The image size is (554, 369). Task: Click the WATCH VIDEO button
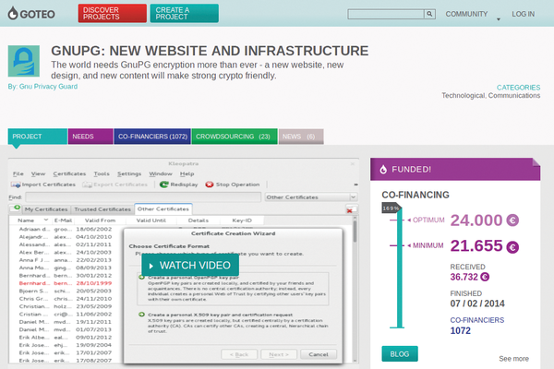point(190,265)
